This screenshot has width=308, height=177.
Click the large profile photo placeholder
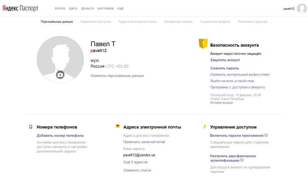(60, 56)
